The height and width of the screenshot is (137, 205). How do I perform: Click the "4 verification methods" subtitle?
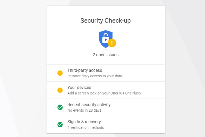86,127
